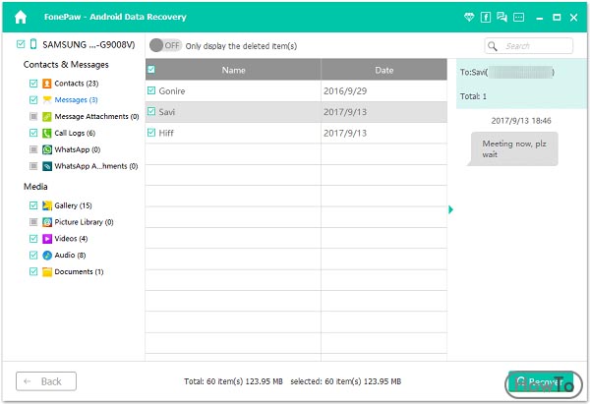Open the menu icon with three dots
The height and width of the screenshot is (404, 590).
(518, 17)
